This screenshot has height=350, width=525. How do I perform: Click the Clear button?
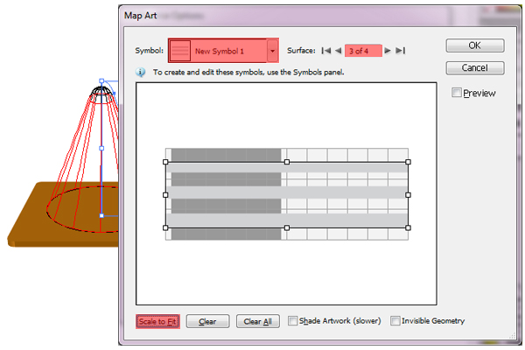[x=207, y=321]
